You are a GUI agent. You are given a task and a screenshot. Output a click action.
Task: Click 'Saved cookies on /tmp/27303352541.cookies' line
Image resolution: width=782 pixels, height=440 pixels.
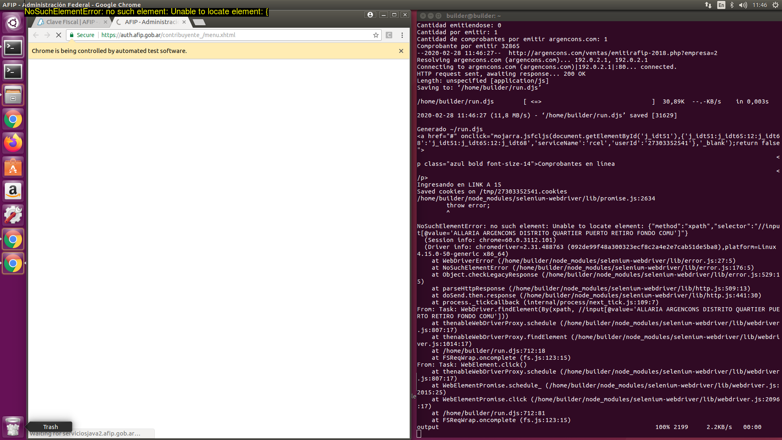(x=492, y=191)
